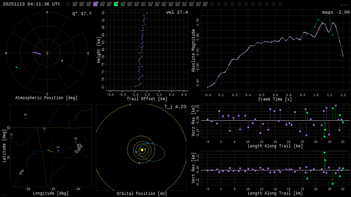Click the T_j 4.23 label in orbital panel
The width and height of the screenshot is (351, 197).
175,107
